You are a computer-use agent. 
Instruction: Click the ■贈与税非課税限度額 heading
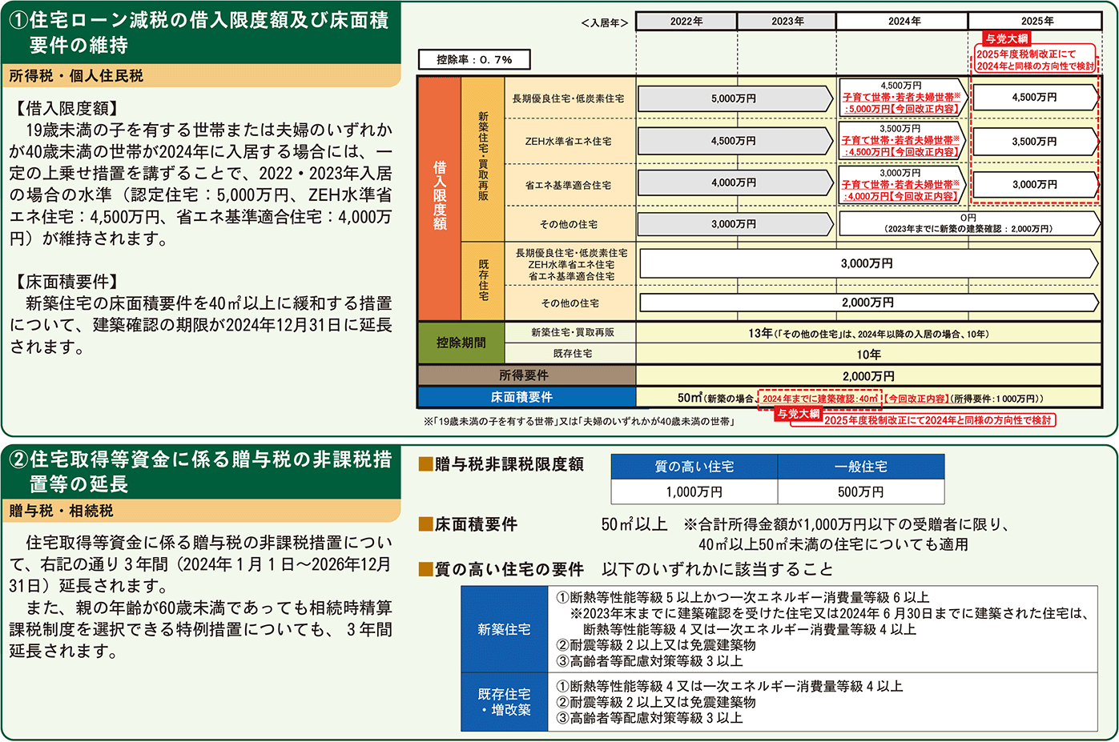[x=501, y=464]
